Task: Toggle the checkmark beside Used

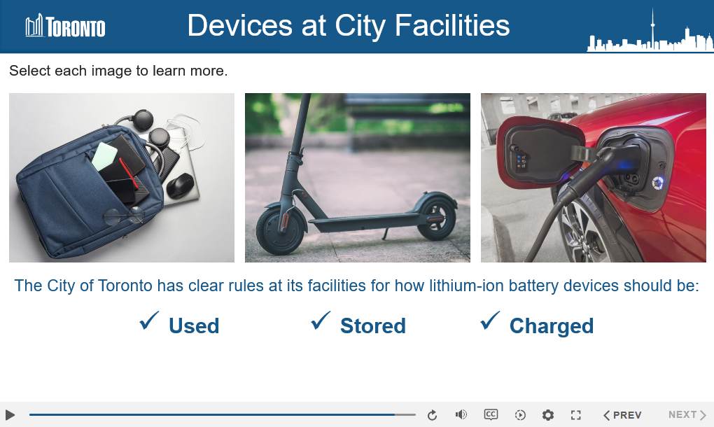Action: coord(148,321)
